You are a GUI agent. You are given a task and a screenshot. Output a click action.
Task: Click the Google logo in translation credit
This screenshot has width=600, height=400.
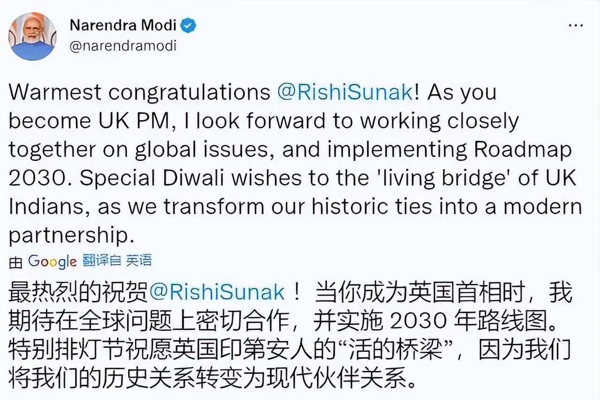(x=52, y=261)
